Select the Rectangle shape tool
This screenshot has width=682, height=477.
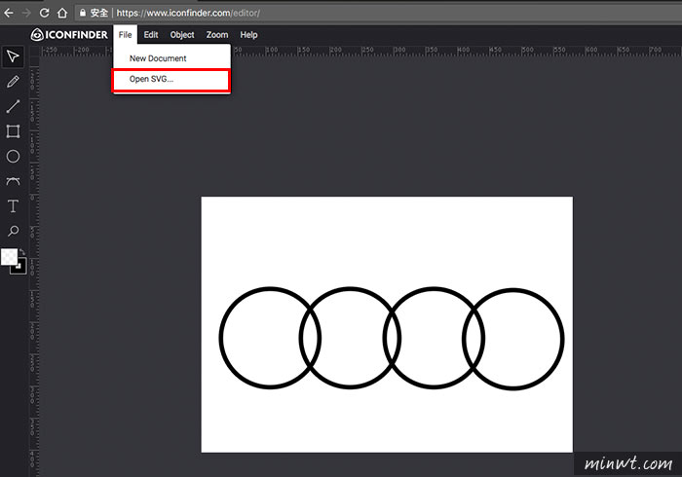(13, 131)
